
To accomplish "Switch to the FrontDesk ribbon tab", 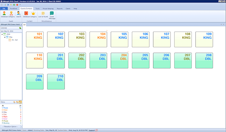I will [13, 8].
